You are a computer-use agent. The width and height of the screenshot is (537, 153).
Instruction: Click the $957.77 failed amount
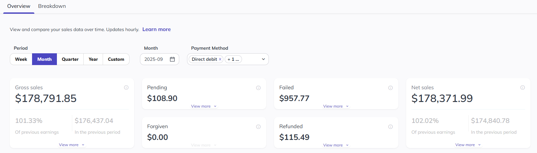click(x=294, y=98)
